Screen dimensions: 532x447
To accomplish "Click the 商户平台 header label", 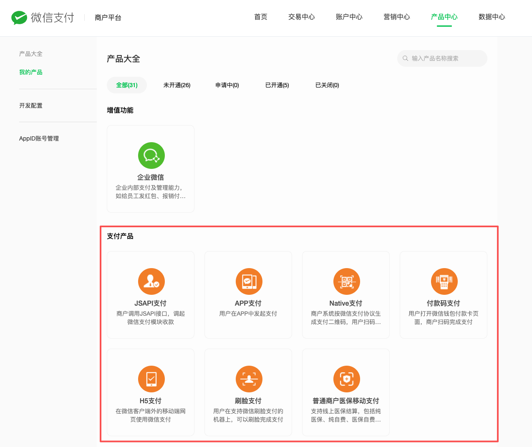I will coord(108,18).
